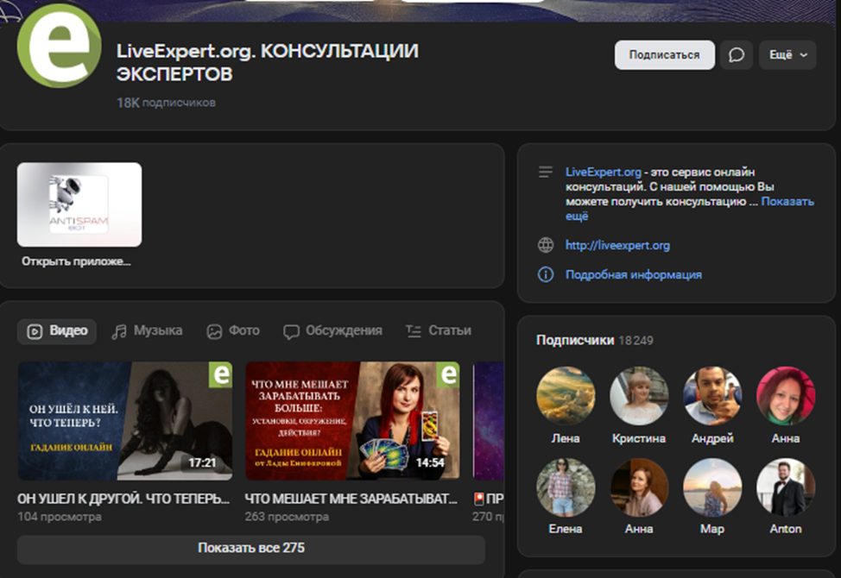Expand description via Показать ещё
The height and width of the screenshot is (578, 841).
coord(787,202)
